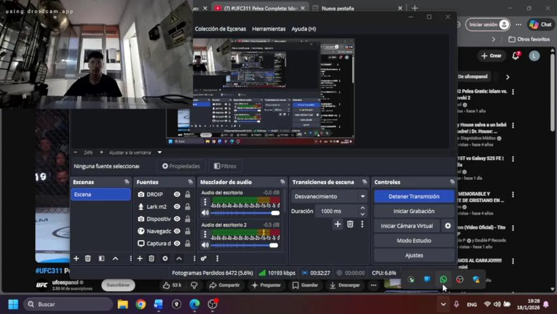Viewport: 557px width, 314px height.
Task: Click Iniciar Cámara Virtual button
Action: coord(407,226)
